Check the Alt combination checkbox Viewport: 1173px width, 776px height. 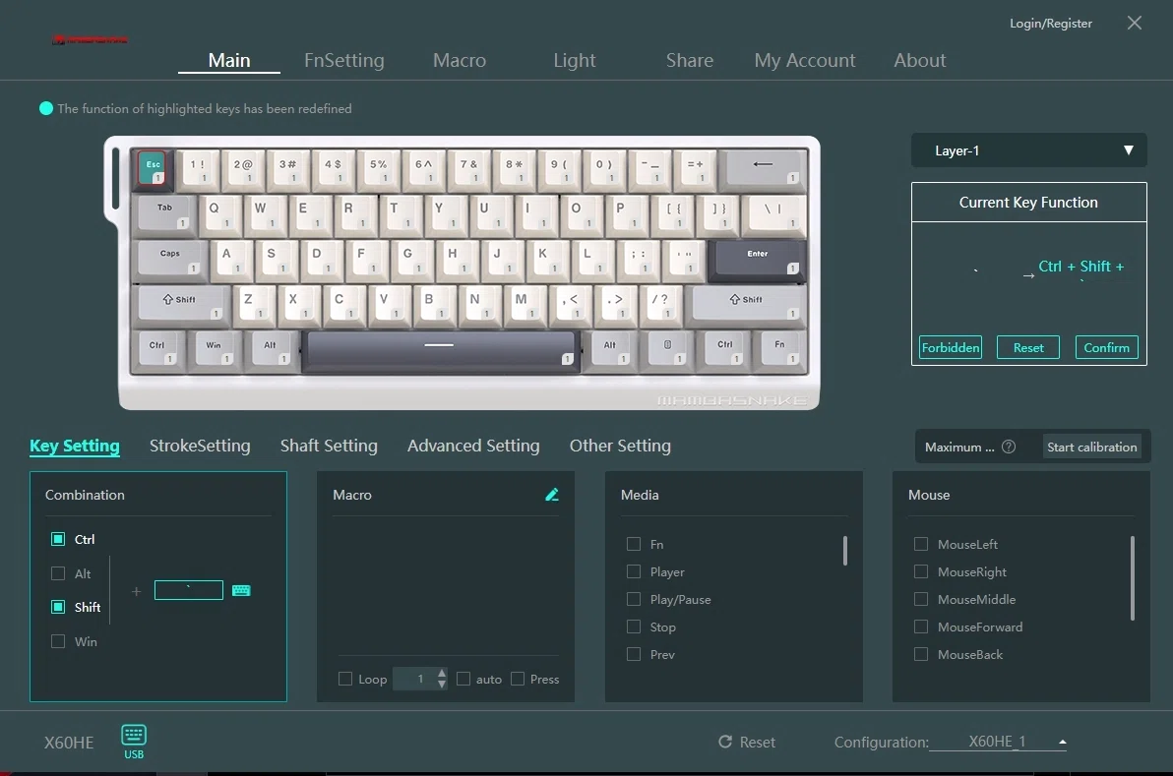click(58, 573)
